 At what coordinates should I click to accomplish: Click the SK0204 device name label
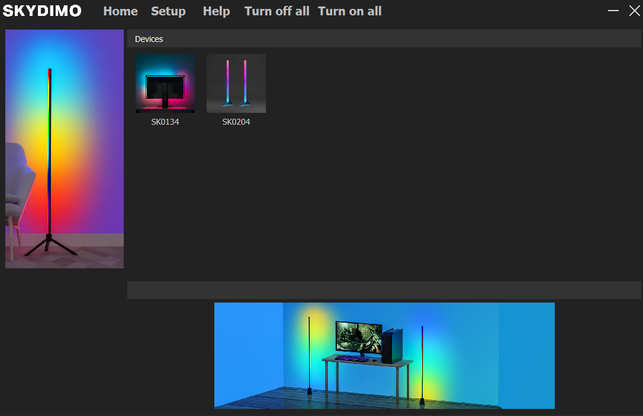click(x=236, y=122)
